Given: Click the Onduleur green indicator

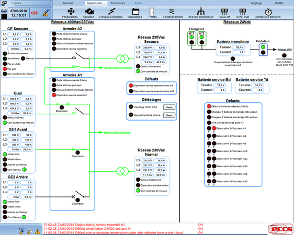Looking at the screenshot, I should (263, 47).
